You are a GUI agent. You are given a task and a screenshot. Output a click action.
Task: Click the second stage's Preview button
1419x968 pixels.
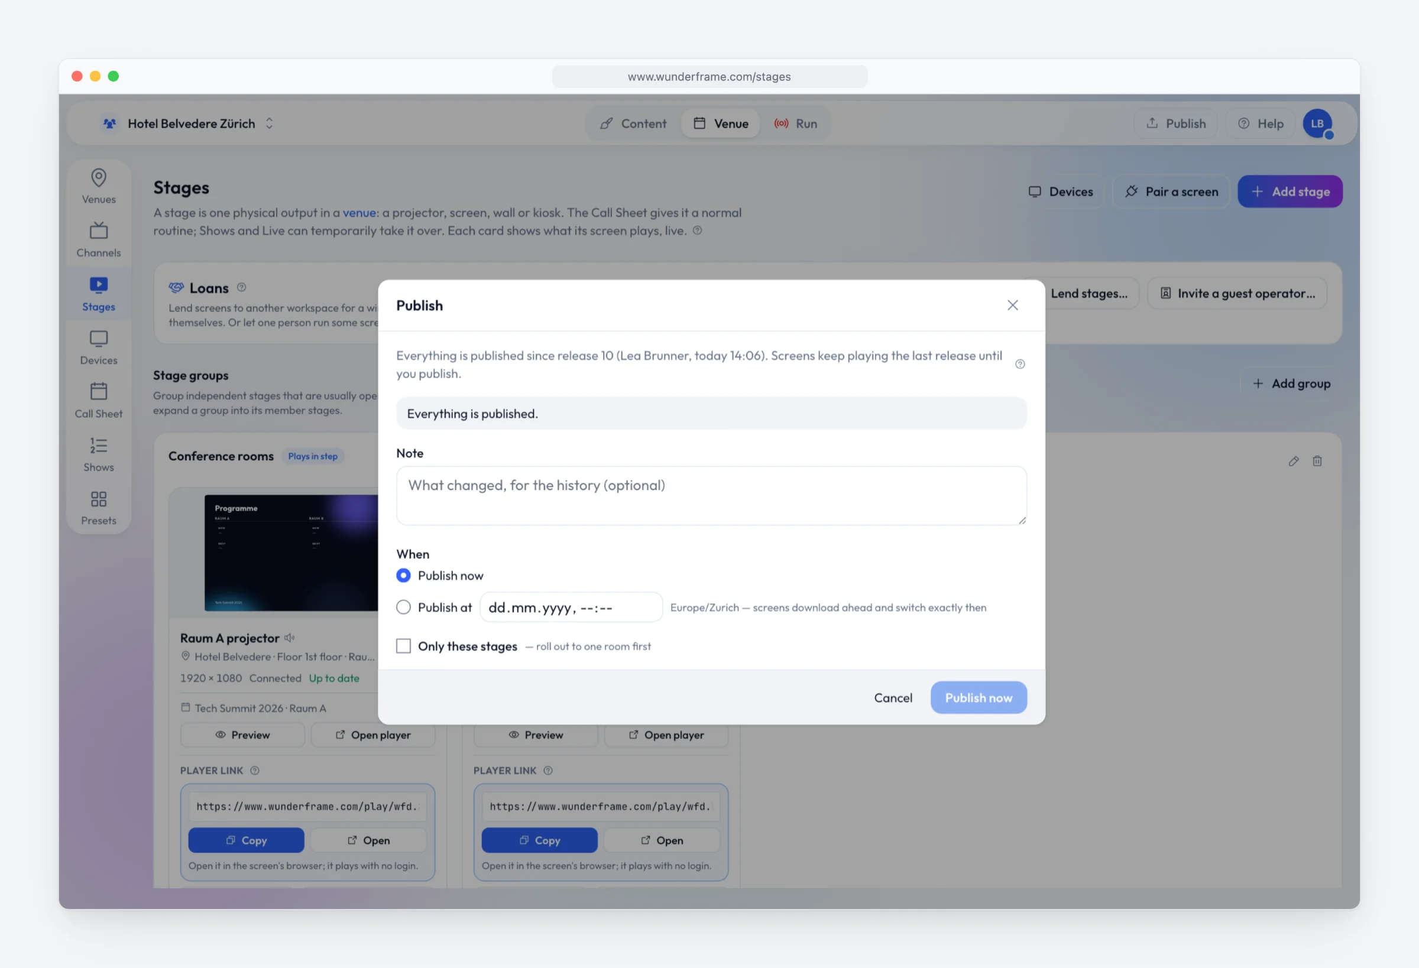(536, 735)
